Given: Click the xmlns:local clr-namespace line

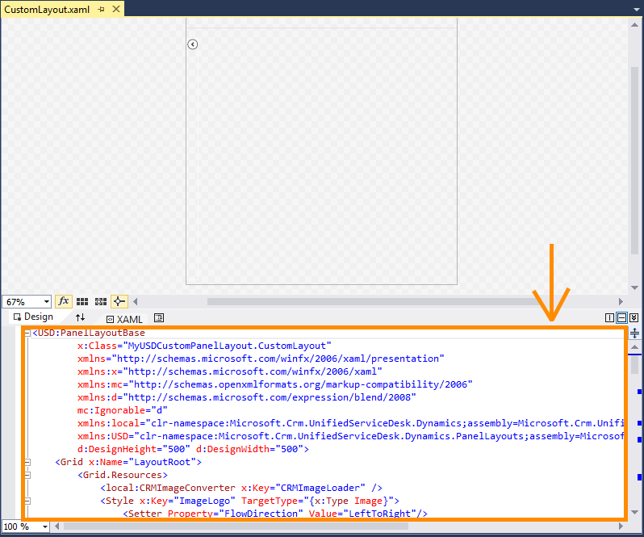Looking at the screenshot, I should tap(350, 423).
